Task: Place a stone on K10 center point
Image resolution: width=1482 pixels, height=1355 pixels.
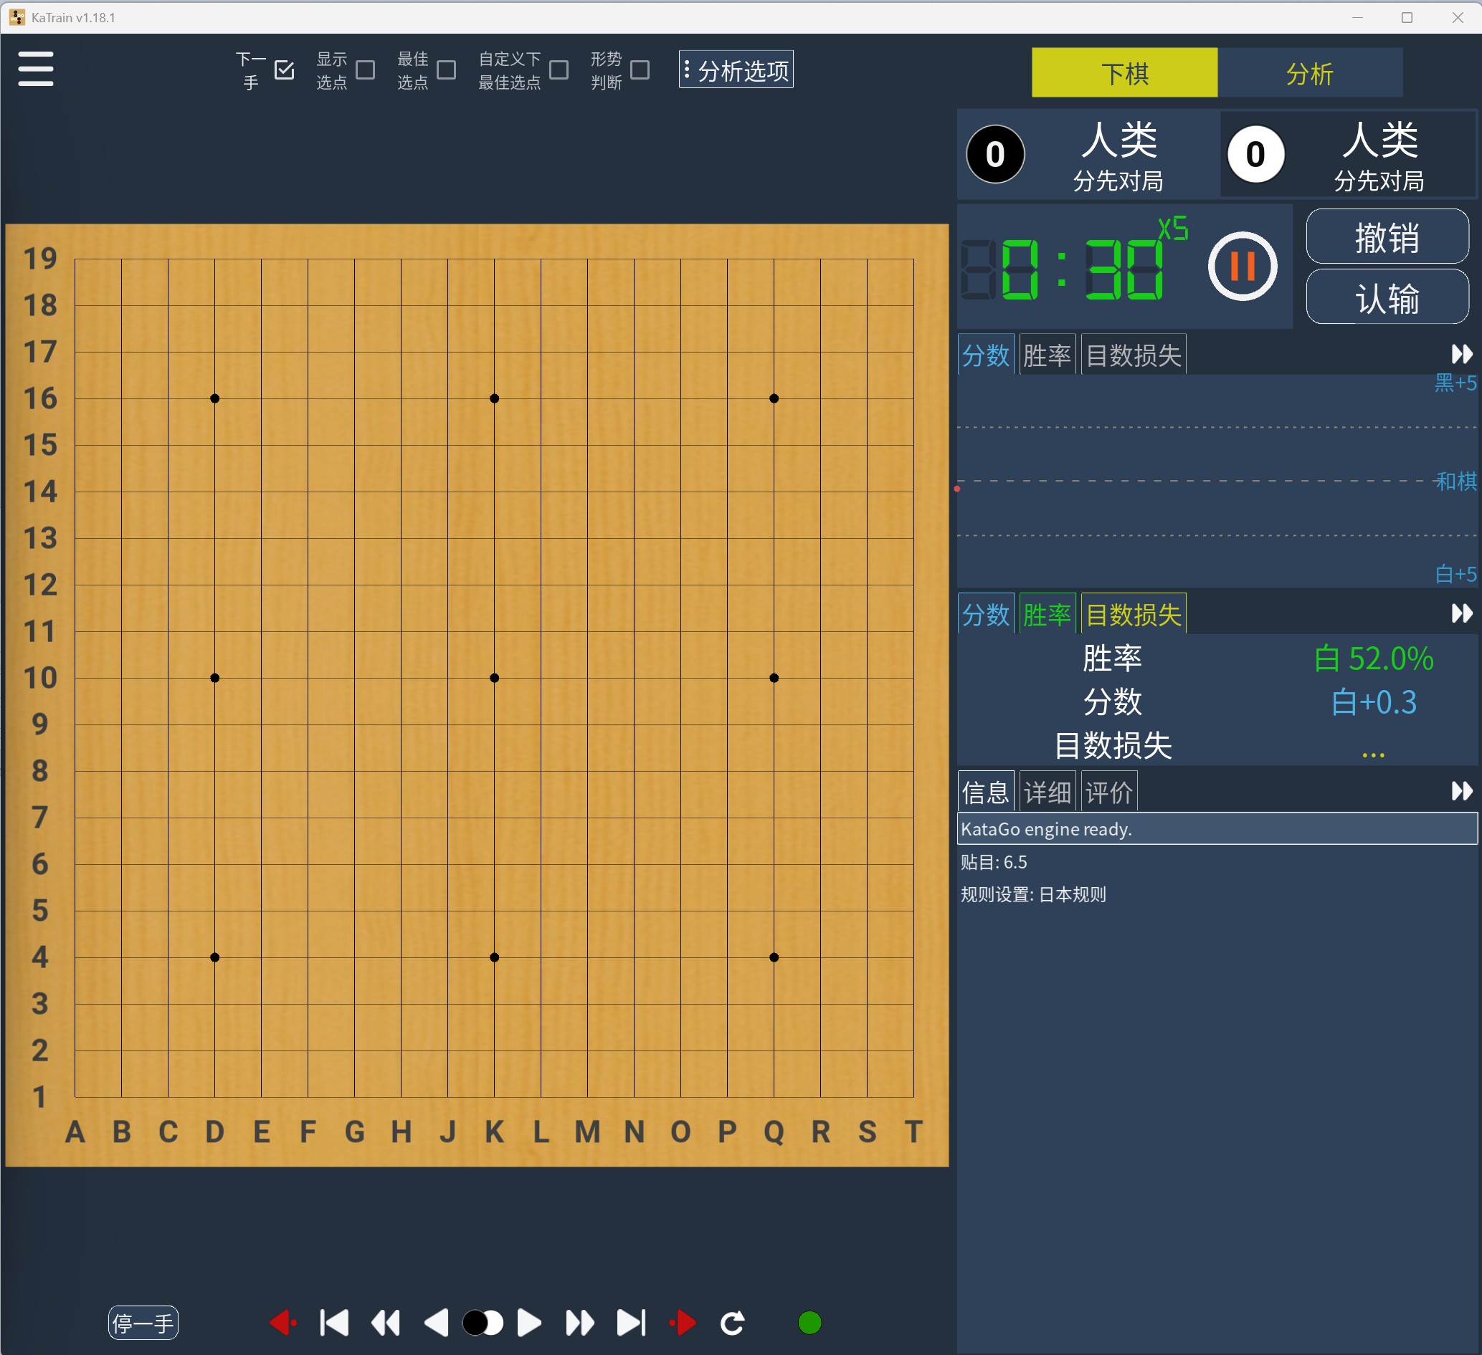Action: coord(494,678)
